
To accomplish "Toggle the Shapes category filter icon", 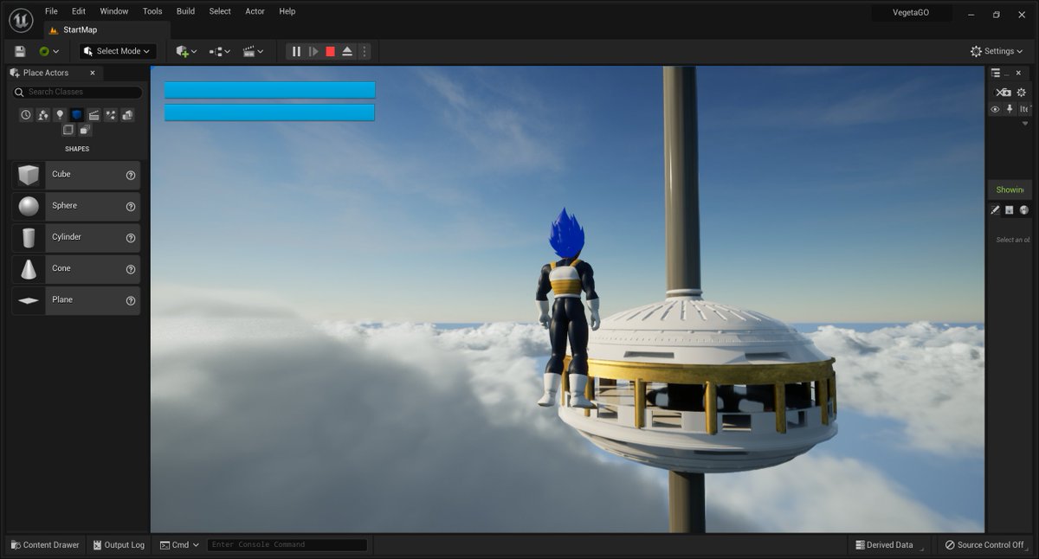I will [77, 114].
